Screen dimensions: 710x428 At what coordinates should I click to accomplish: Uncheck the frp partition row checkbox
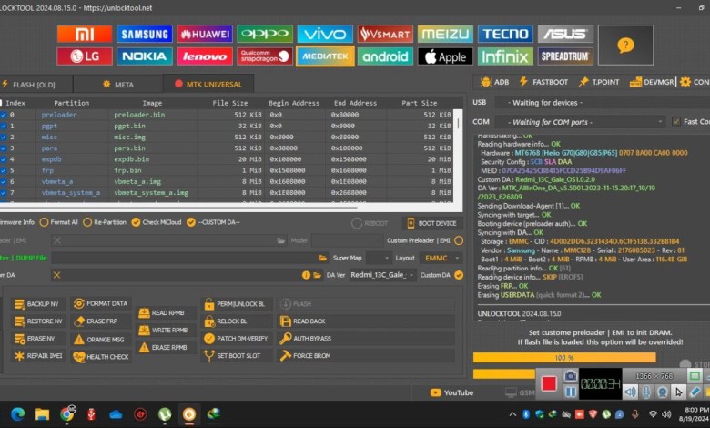click(3, 171)
